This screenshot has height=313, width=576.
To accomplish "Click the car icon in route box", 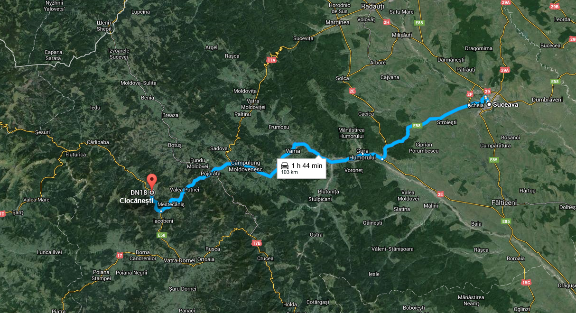I will pyautogui.click(x=285, y=166).
